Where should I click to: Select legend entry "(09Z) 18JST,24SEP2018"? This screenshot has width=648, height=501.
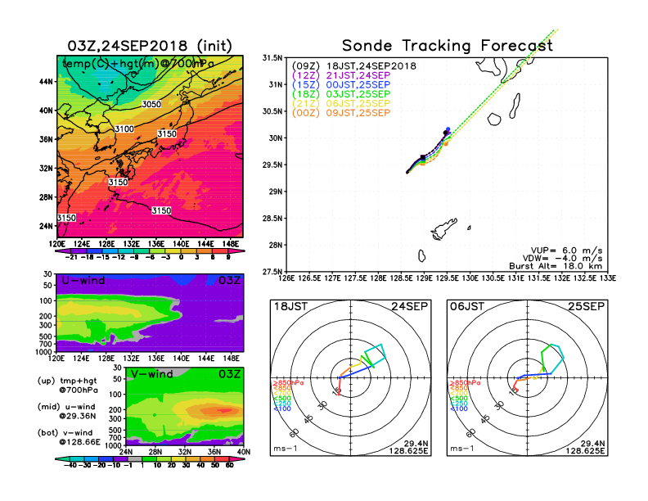pyautogui.click(x=354, y=66)
